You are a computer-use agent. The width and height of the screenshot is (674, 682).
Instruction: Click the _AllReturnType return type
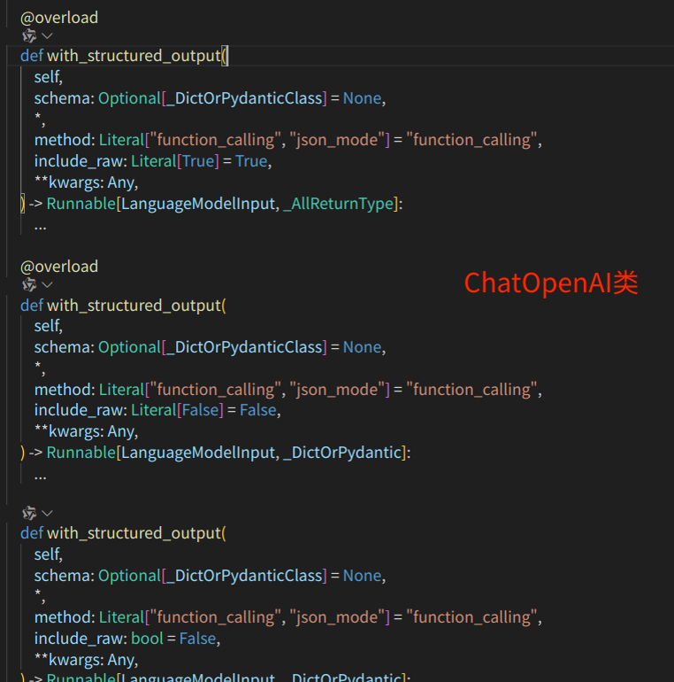pos(338,204)
